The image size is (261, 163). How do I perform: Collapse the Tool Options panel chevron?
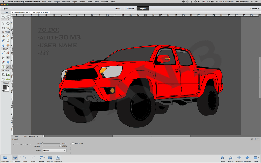click(258, 139)
